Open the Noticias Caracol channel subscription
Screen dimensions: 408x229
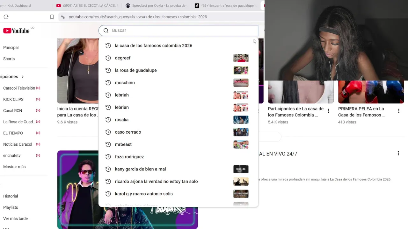[x=18, y=144]
